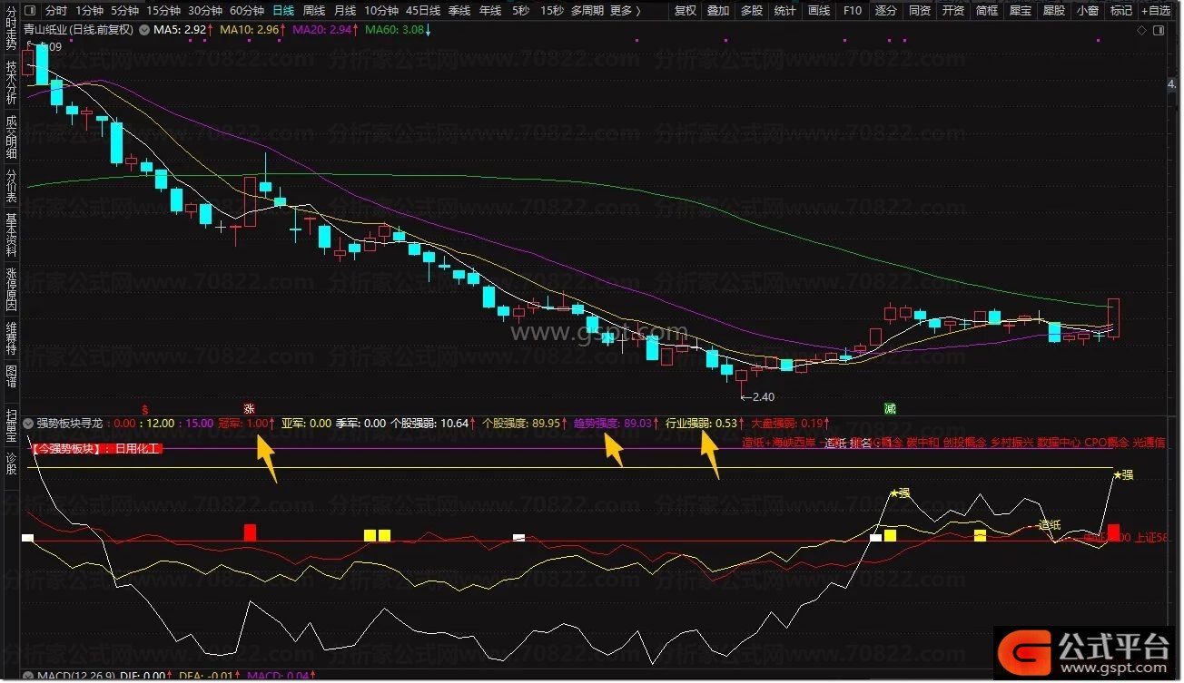Screen dimensions: 1184x683
Task: Expand the MACD indicator dropdown arrow
Action: (x=29, y=676)
